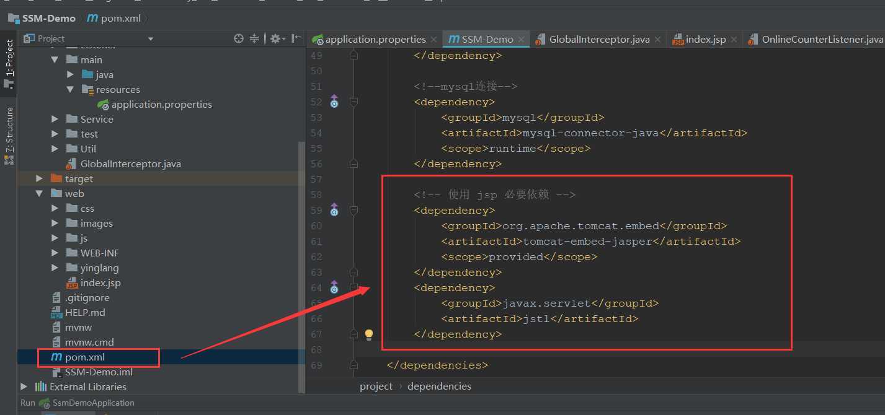Fold the dependency block at line 52
This screenshot has width=885, height=415.
(x=354, y=102)
